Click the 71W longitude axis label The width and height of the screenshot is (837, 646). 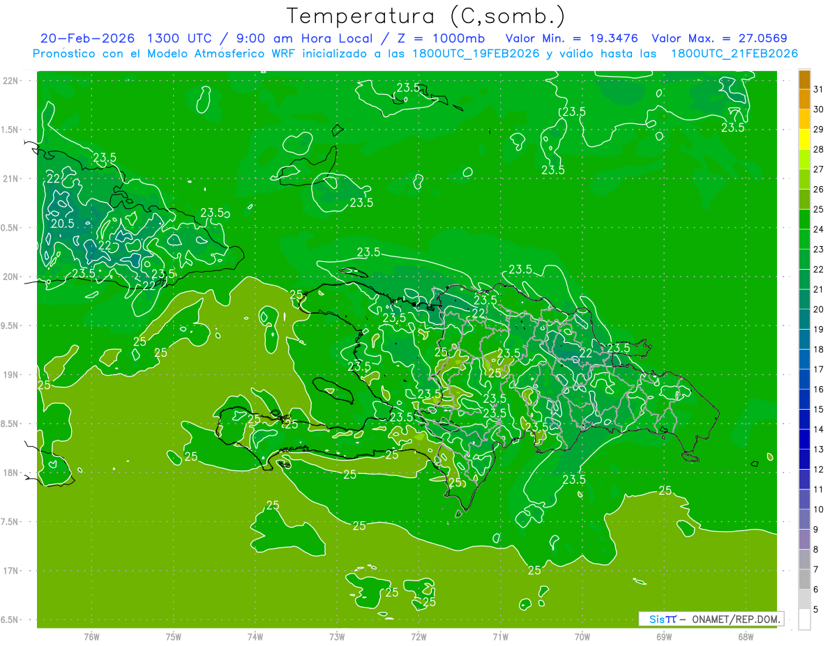point(500,637)
